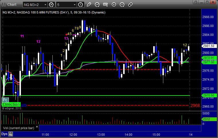Click the green 2977.88 price tag

209,62
